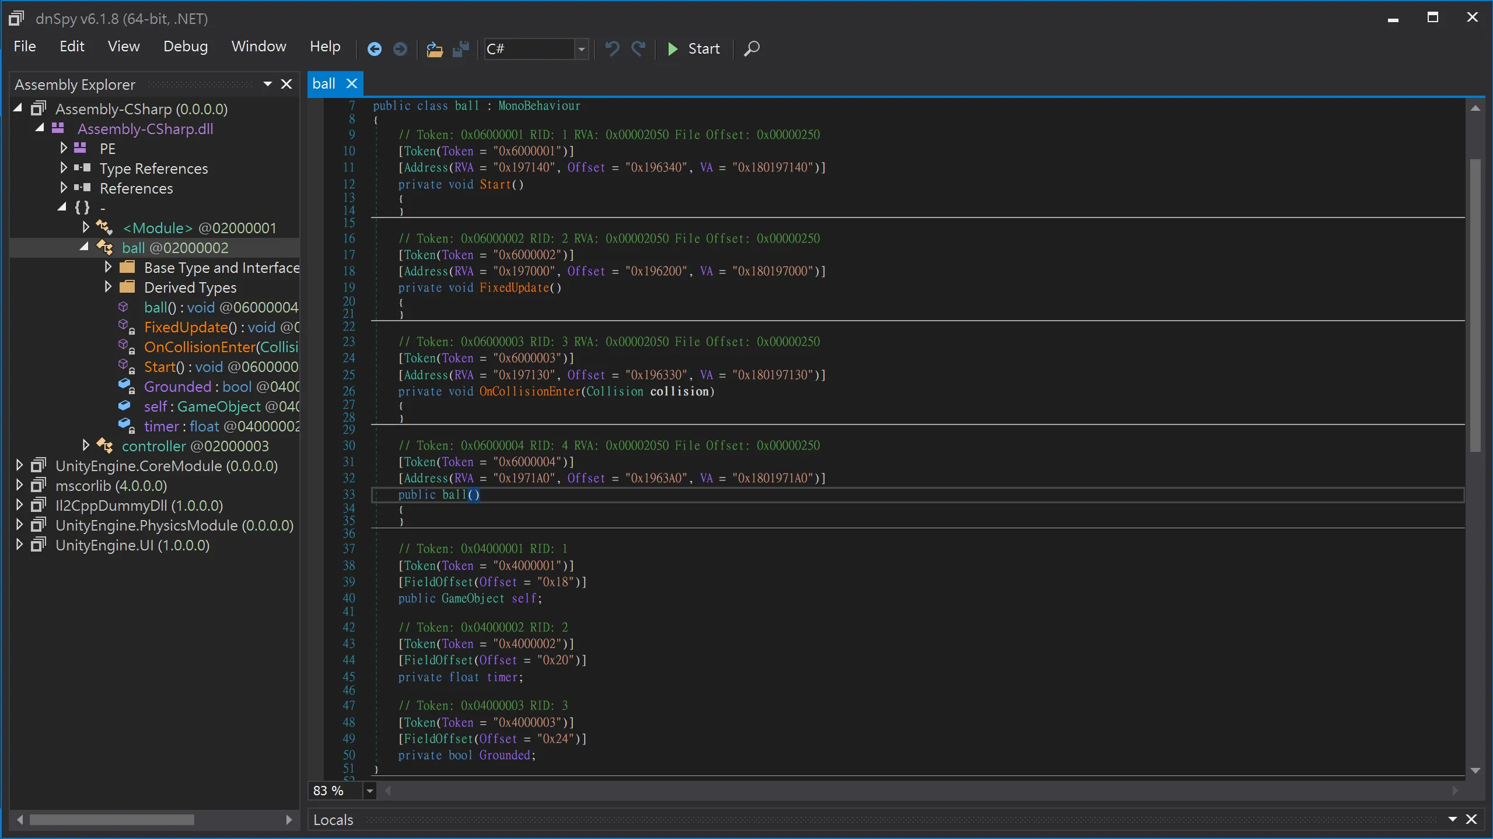
Task: Open the Debug menu
Action: point(186,47)
